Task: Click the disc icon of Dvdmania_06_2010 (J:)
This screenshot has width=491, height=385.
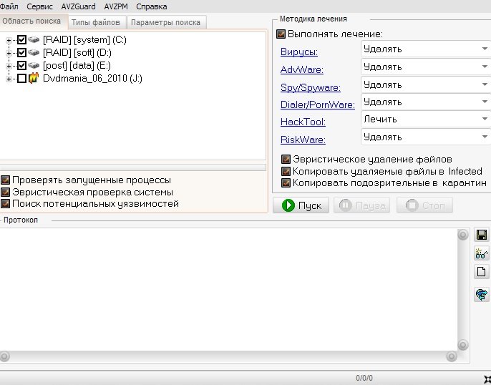Action: [34, 78]
